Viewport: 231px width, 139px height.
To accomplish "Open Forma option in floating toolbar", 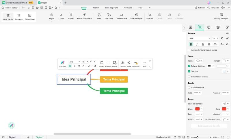I will click(102, 64).
